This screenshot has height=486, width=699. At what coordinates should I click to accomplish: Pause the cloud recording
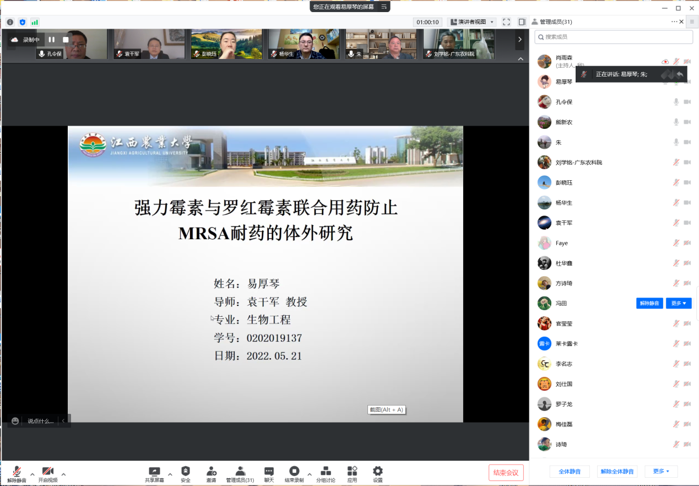click(52, 40)
